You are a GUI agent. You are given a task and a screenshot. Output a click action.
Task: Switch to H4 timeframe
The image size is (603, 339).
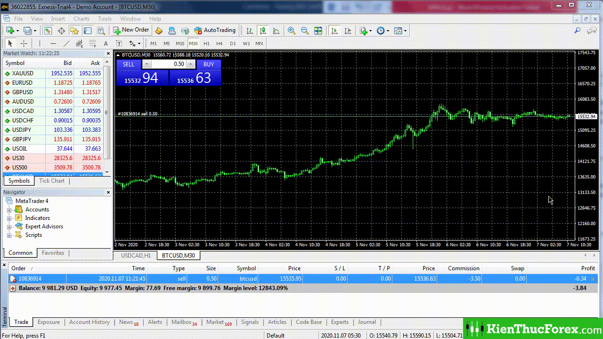tap(220, 43)
